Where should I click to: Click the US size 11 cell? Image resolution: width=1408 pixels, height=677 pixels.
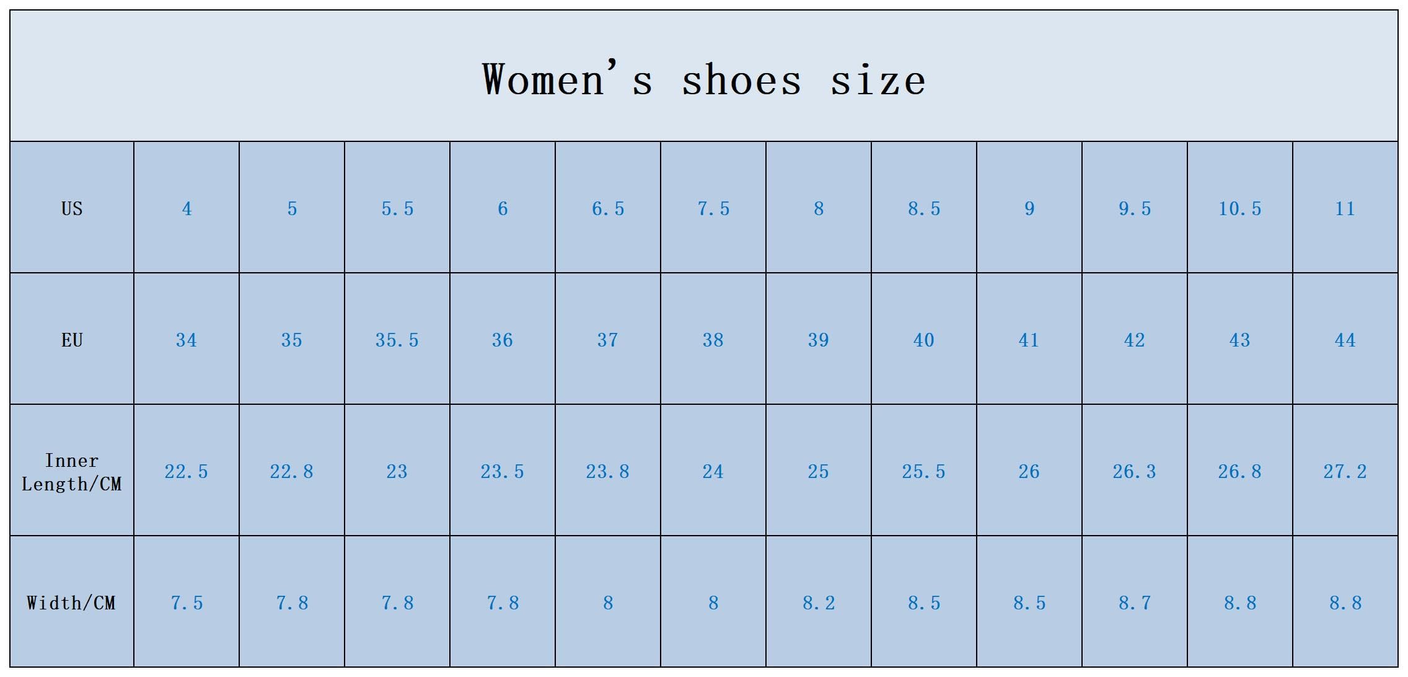click(1345, 208)
